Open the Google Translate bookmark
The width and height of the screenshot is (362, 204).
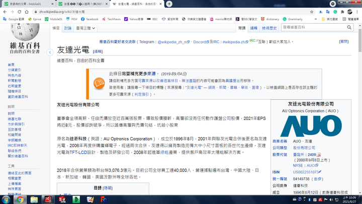coord(14,19)
